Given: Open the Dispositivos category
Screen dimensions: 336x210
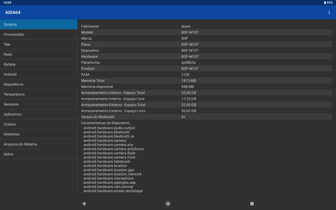Looking at the screenshot, I should click(39, 84).
